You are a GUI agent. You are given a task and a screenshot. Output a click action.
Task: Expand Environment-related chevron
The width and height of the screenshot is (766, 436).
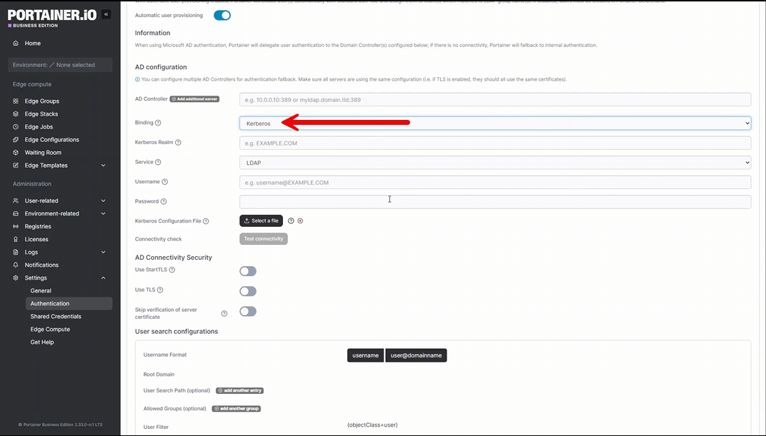click(x=103, y=213)
